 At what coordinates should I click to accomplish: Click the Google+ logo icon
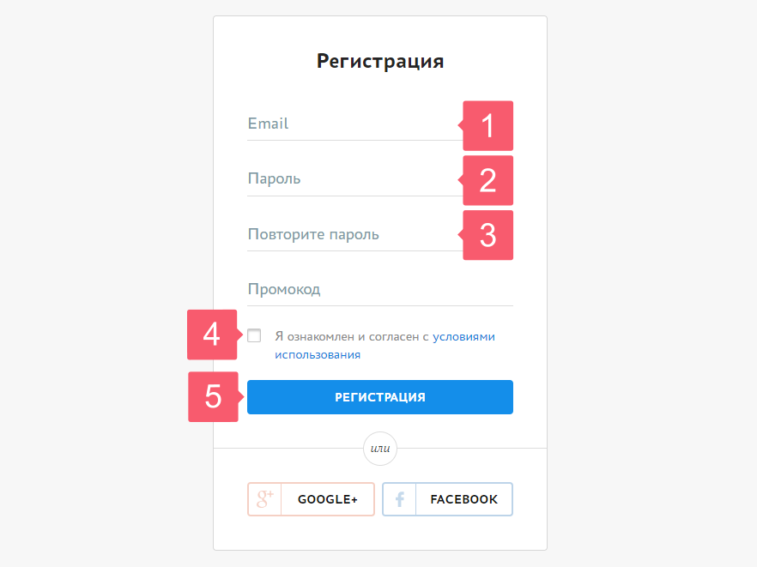264,499
